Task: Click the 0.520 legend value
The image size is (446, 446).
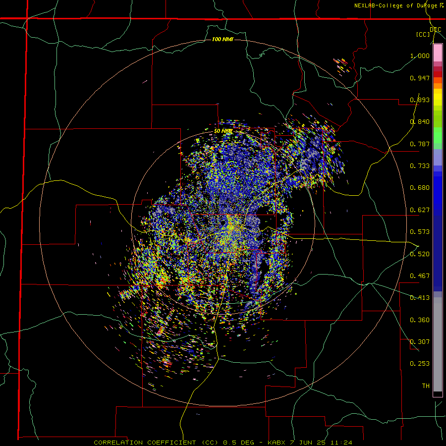Action: [x=420, y=254]
